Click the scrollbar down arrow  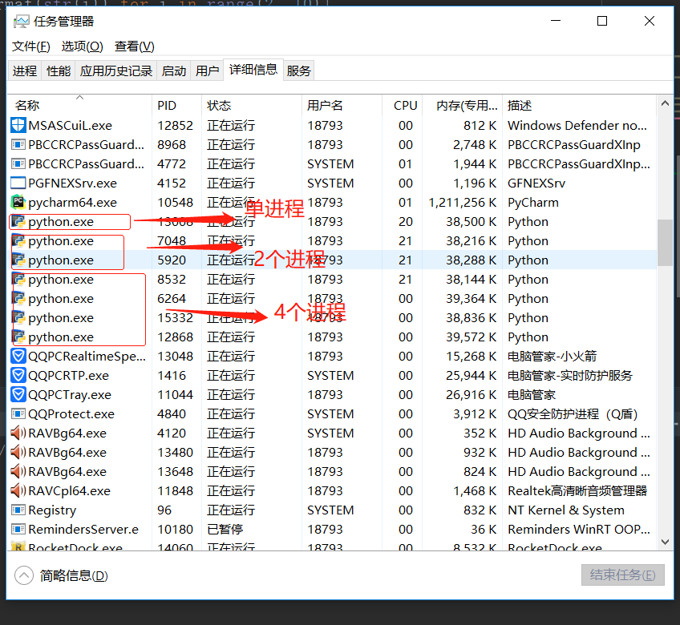[665, 542]
